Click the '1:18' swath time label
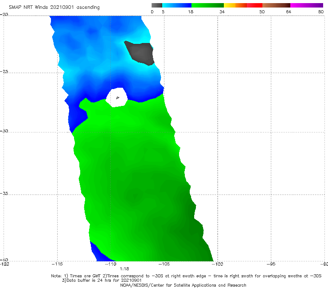Viewport: 328px width, 288px height. 124,269
